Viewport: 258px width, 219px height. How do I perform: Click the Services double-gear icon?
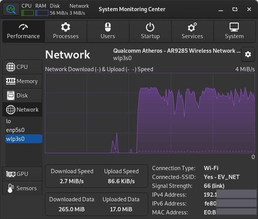192,27
